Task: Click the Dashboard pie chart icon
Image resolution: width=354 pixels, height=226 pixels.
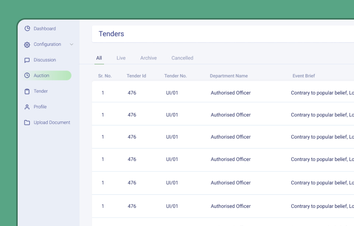Action: tap(27, 28)
